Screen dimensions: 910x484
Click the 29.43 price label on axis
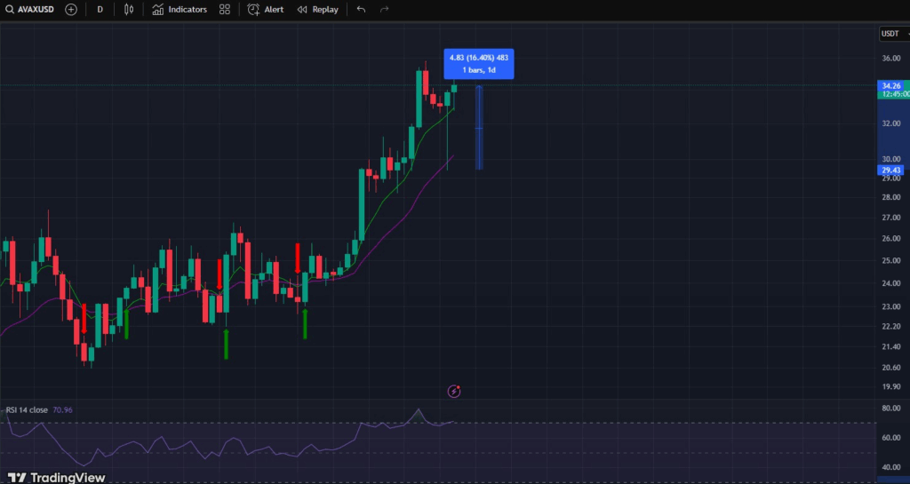pos(890,170)
